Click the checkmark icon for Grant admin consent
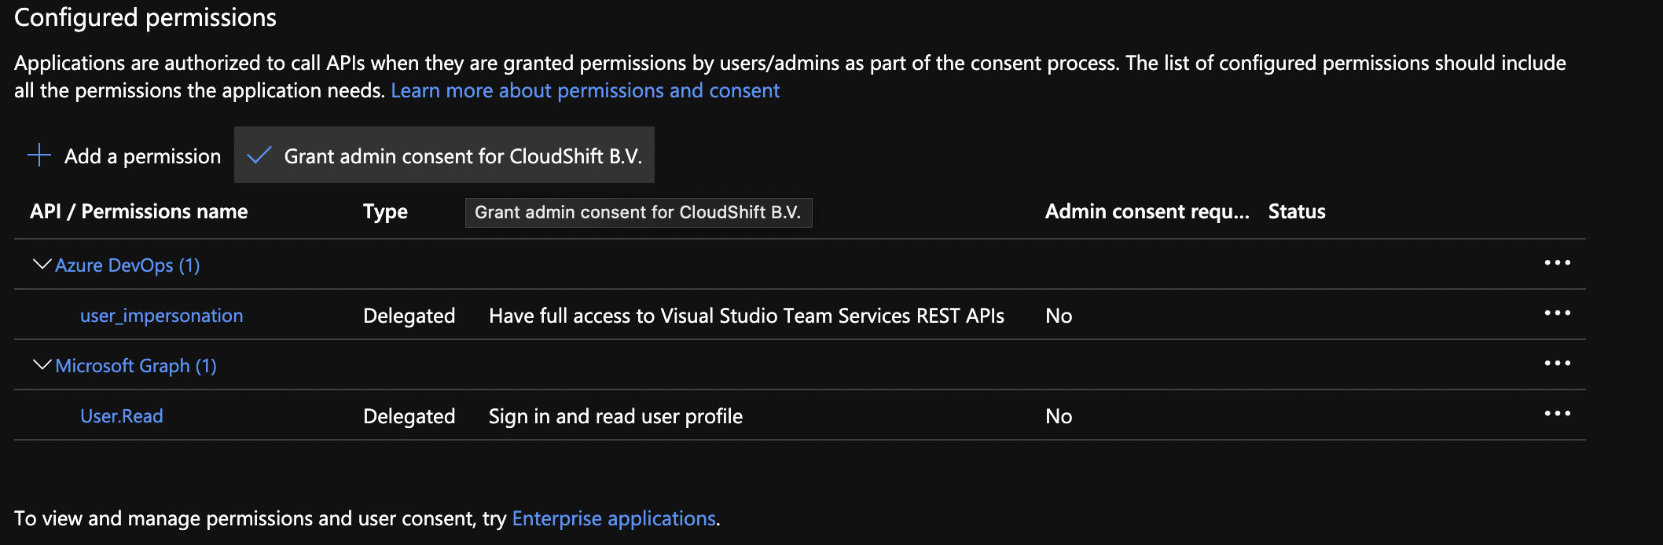Image resolution: width=1663 pixels, height=545 pixels. point(259,155)
